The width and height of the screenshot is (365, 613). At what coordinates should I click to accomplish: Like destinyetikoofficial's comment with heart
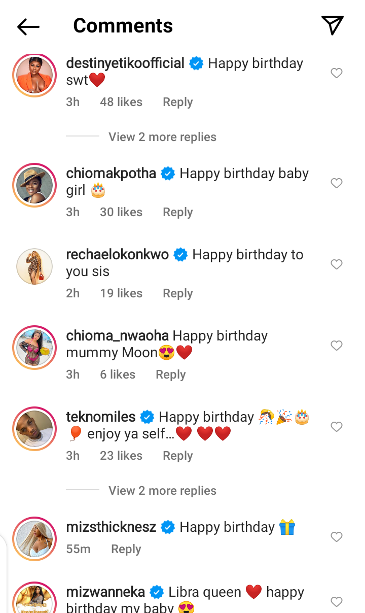pos(337,73)
